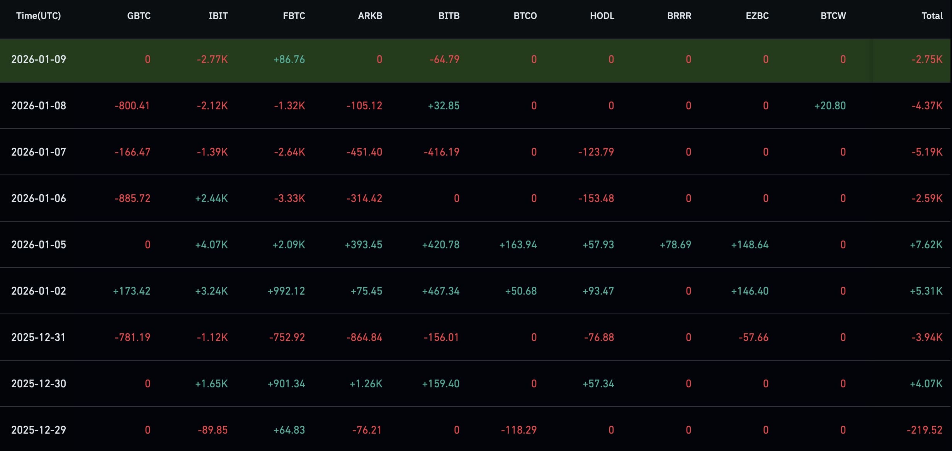Click FBTC value -2.64K

tap(289, 152)
